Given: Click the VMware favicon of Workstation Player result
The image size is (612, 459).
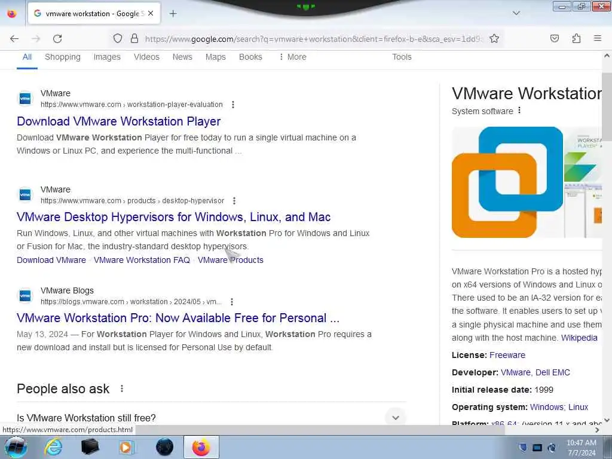Looking at the screenshot, I should tap(25, 99).
